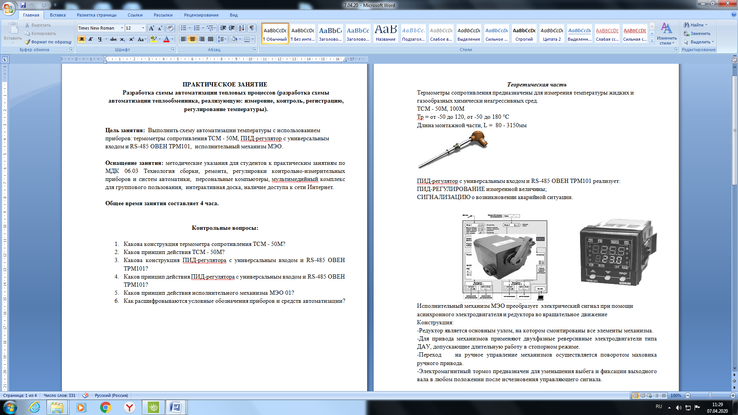Click the Format Painter (Формат по образцу) brush
Viewport: 738px width, 415px height.
click(x=48, y=42)
